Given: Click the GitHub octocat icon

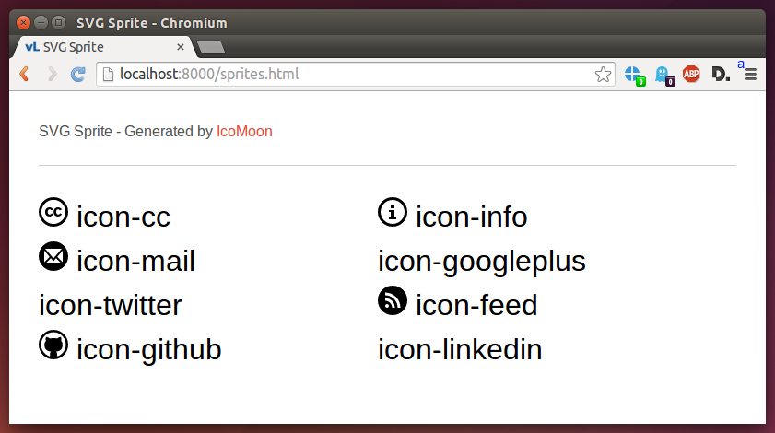Looking at the screenshot, I should [53, 345].
